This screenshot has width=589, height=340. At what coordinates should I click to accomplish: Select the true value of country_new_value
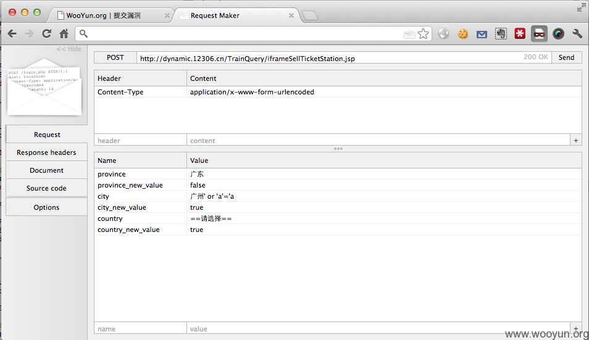[384, 230]
